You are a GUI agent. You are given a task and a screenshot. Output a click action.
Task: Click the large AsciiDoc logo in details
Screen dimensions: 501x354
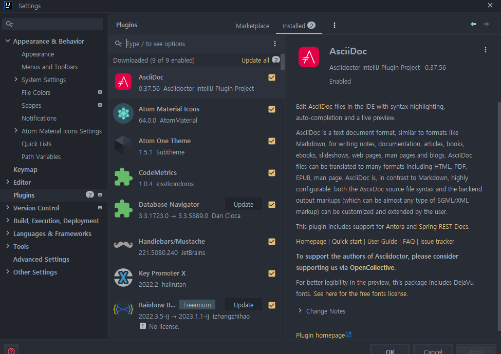[309, 57]
